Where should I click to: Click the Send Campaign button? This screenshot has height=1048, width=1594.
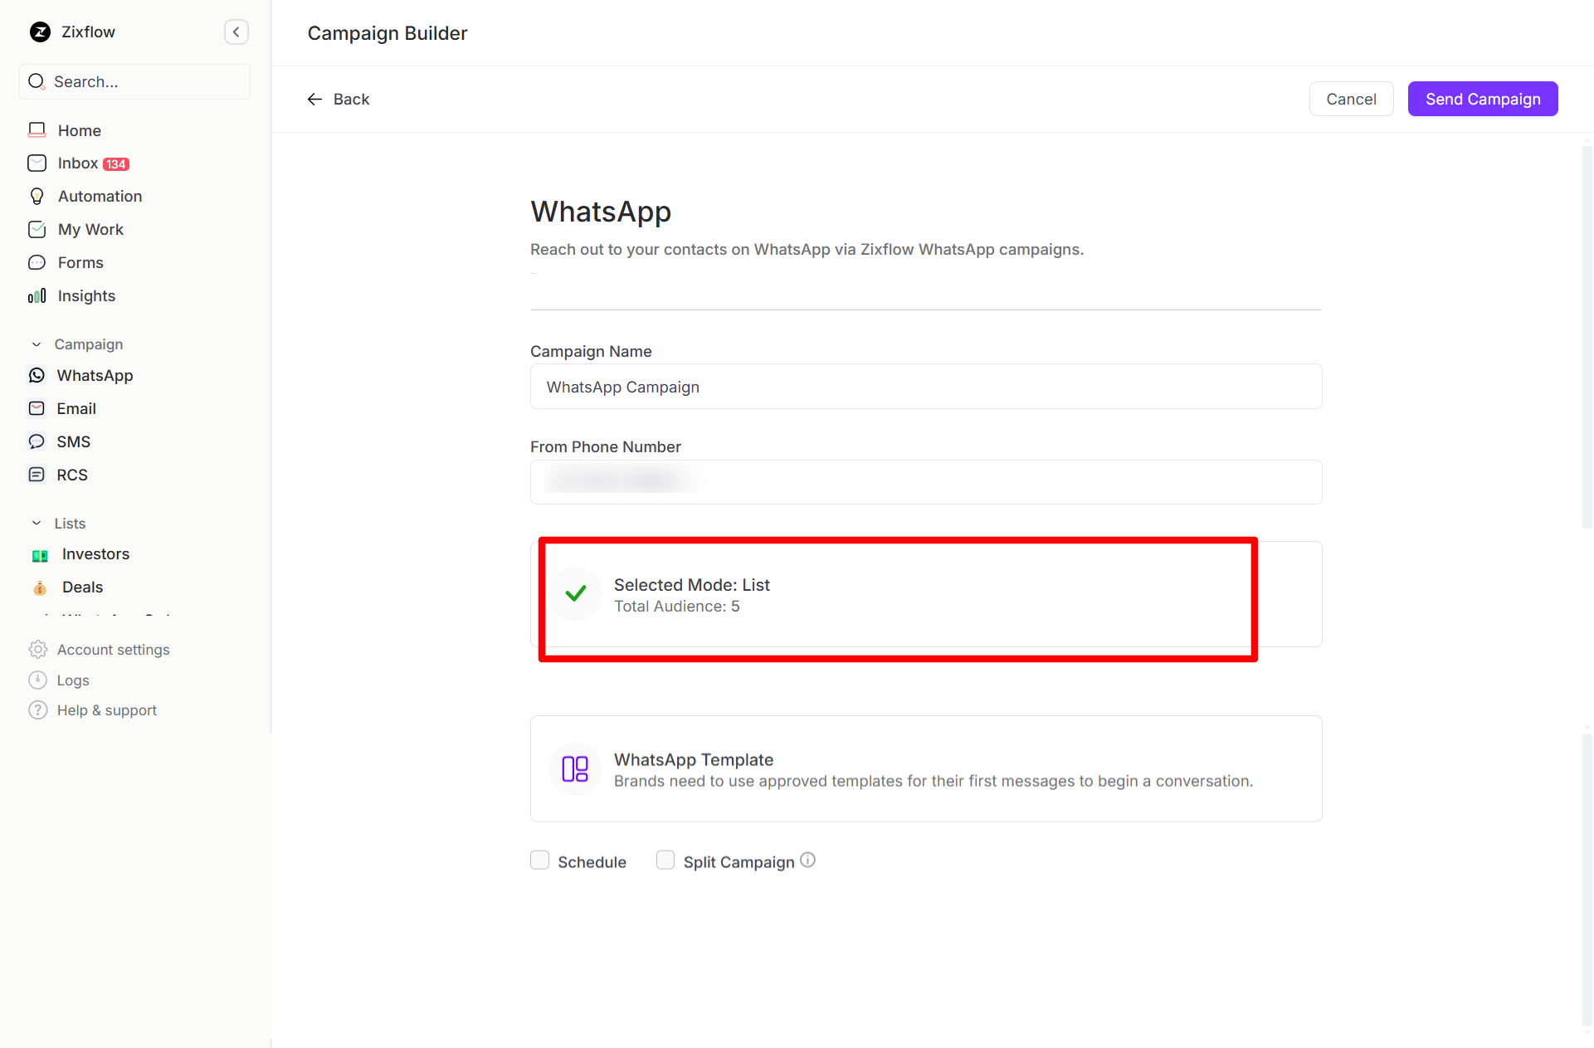[1483, 99]
